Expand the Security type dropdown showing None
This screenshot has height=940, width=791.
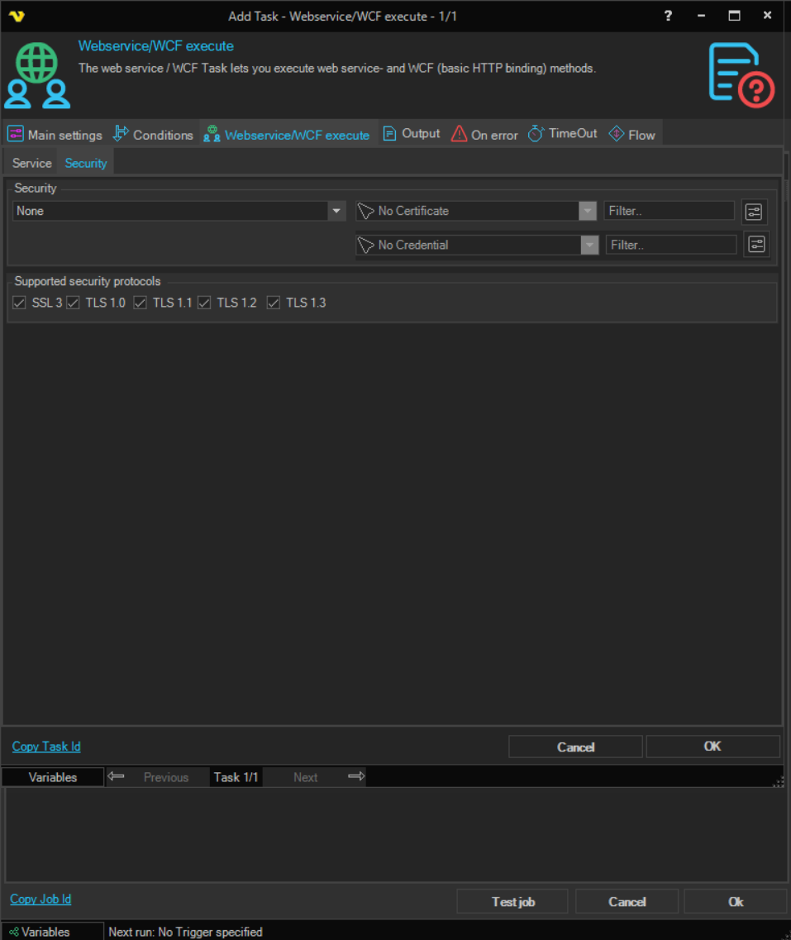pyautogui.click(x=336, y=212)
